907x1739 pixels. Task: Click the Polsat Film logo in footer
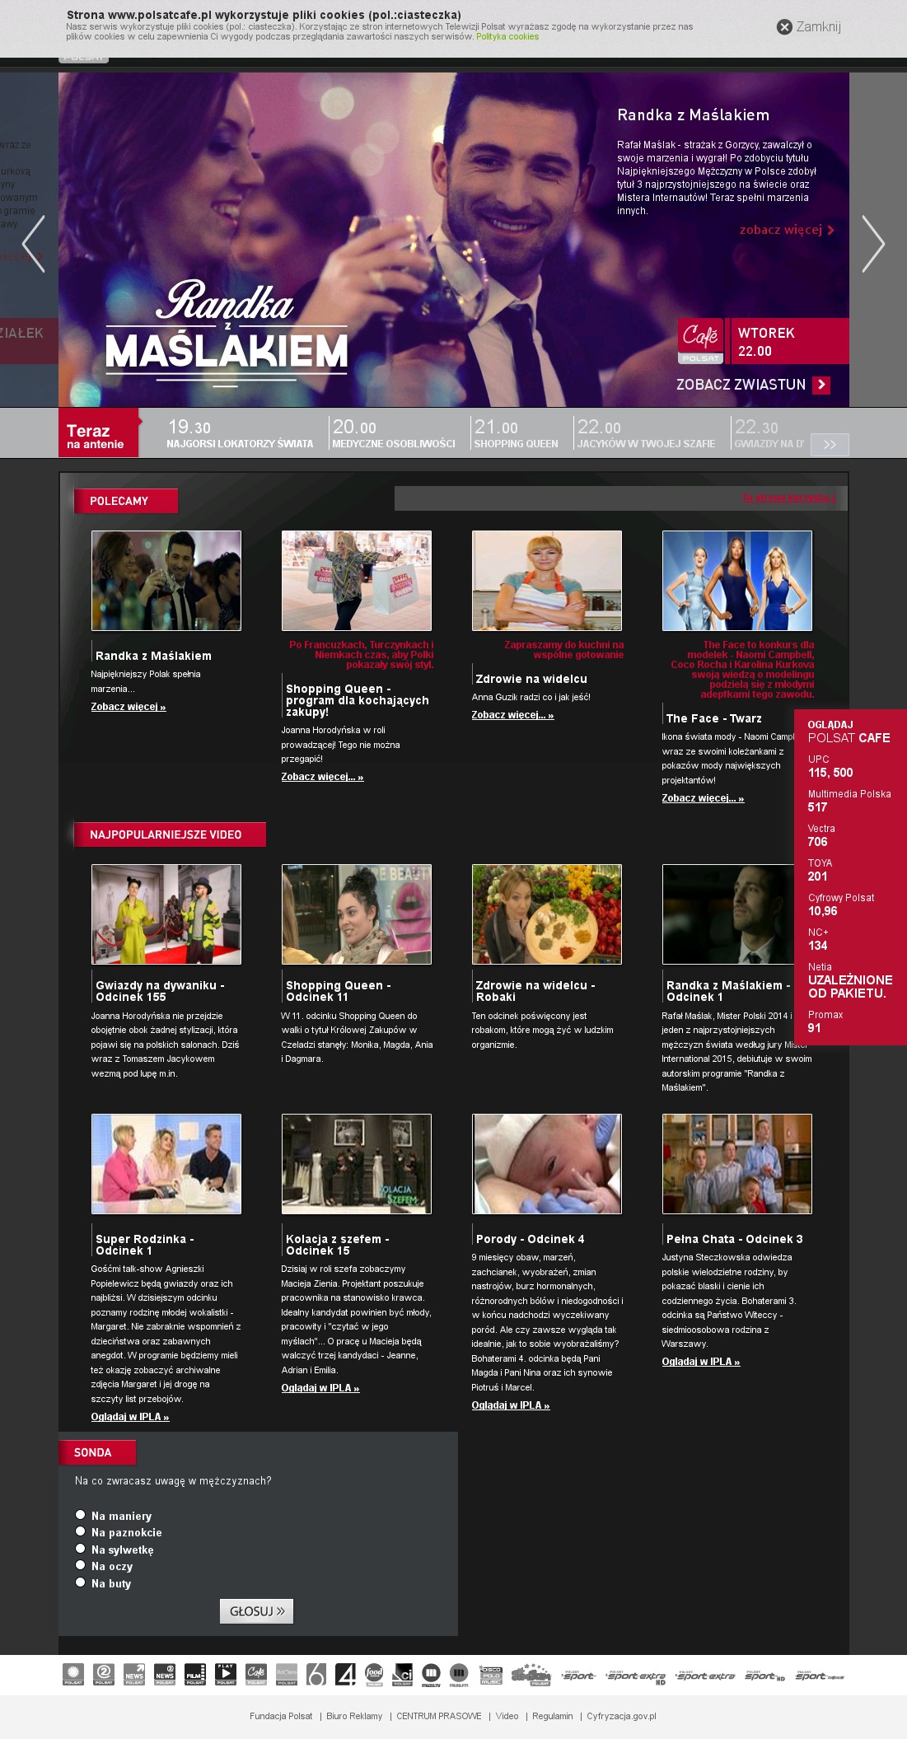[195, 1674]
